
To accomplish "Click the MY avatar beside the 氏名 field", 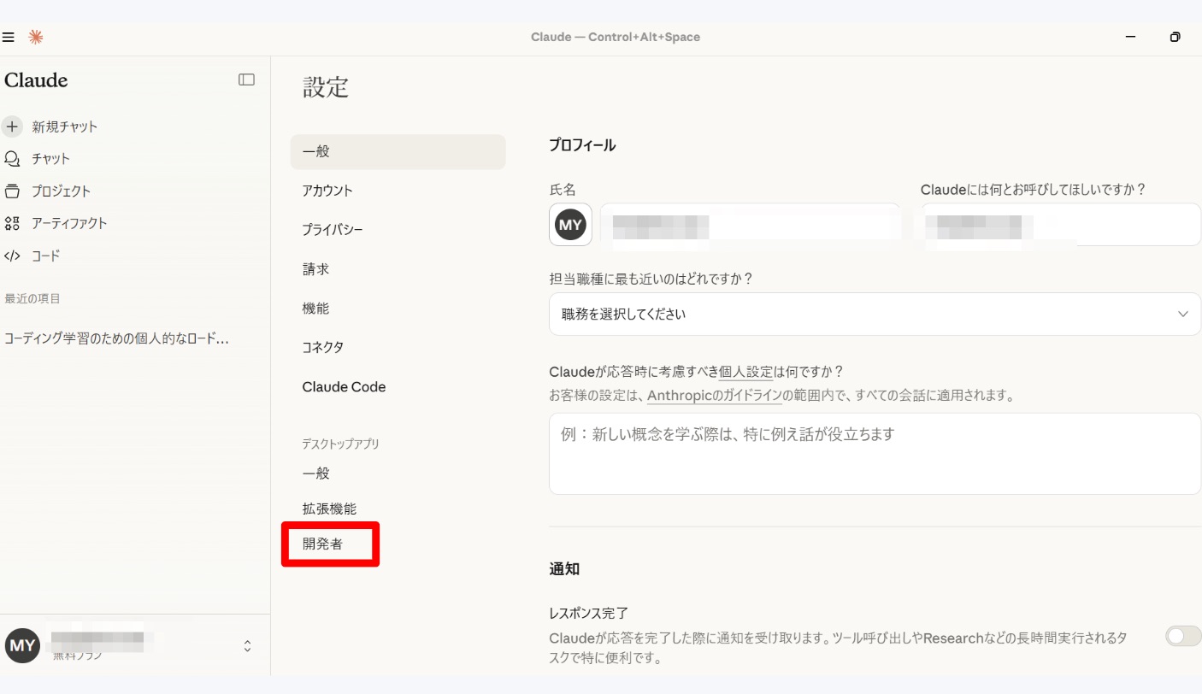I will [x=570, y=225].
